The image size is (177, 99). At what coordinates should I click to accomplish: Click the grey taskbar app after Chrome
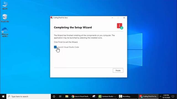[94, 97]
